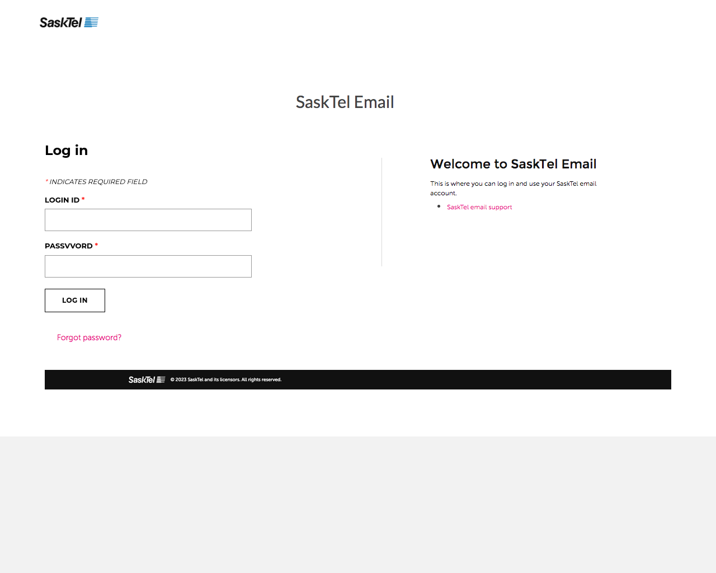The height and width of the screenshot is (573, 716).
Task: Click the red asterisk beside LOGIN ID
Action: 83,199
